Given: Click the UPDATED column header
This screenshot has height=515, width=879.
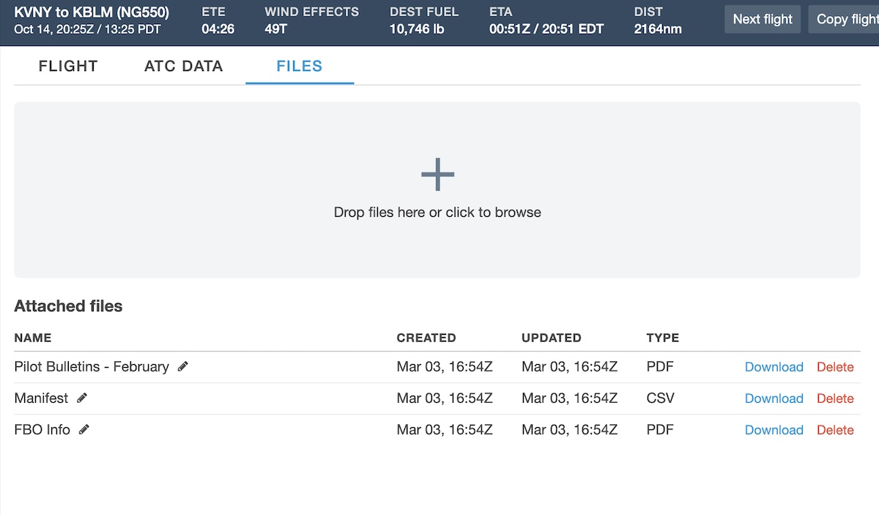Looking at the screenshot, I should click(x=551, y=338).
